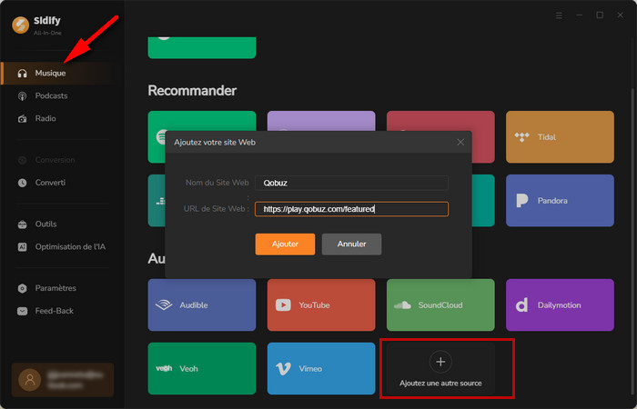
Task: Open Paramètres settings
Action: point(55,288)
